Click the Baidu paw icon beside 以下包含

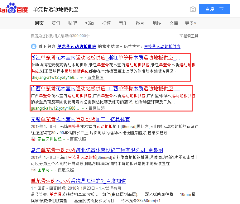pyautogui.click(x=34, y=46)
